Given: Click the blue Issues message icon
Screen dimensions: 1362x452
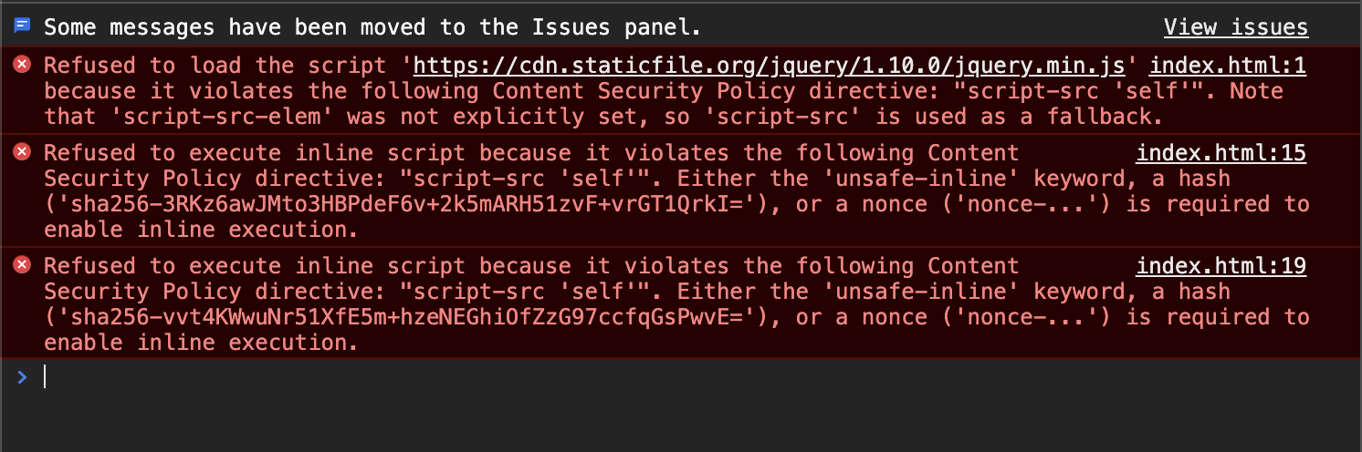Looking at the screenshot, I should coord(23,26).
